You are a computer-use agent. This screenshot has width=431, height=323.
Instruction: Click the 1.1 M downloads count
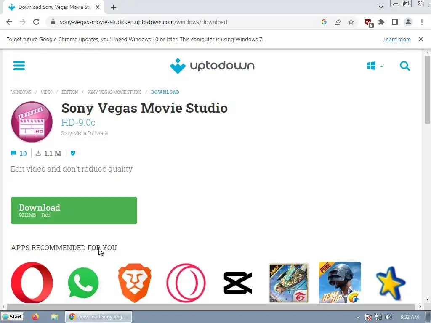(x=48, y=153)
